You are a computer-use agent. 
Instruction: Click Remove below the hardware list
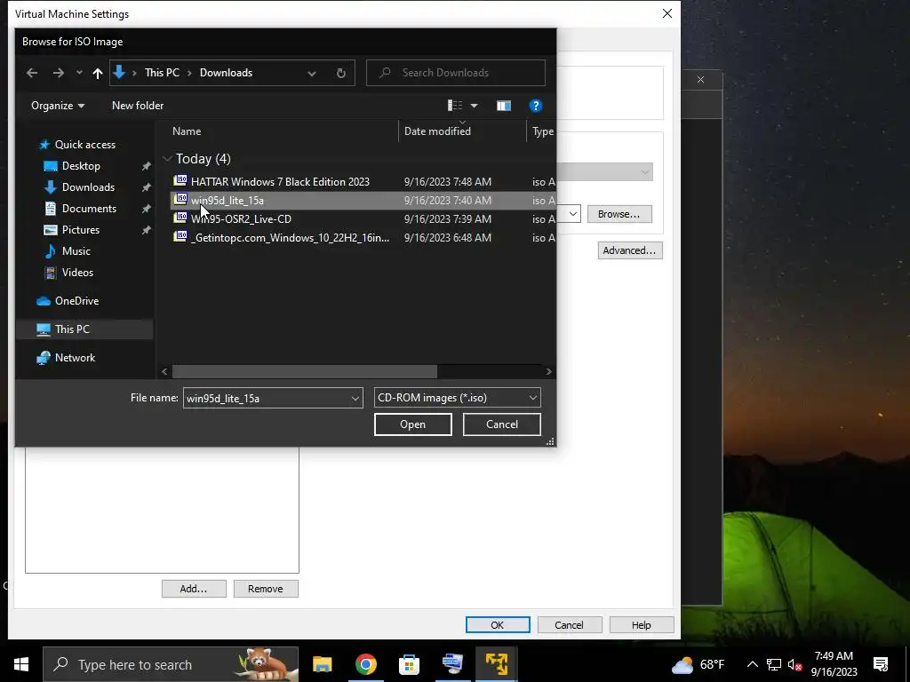(x=266, y=589)
